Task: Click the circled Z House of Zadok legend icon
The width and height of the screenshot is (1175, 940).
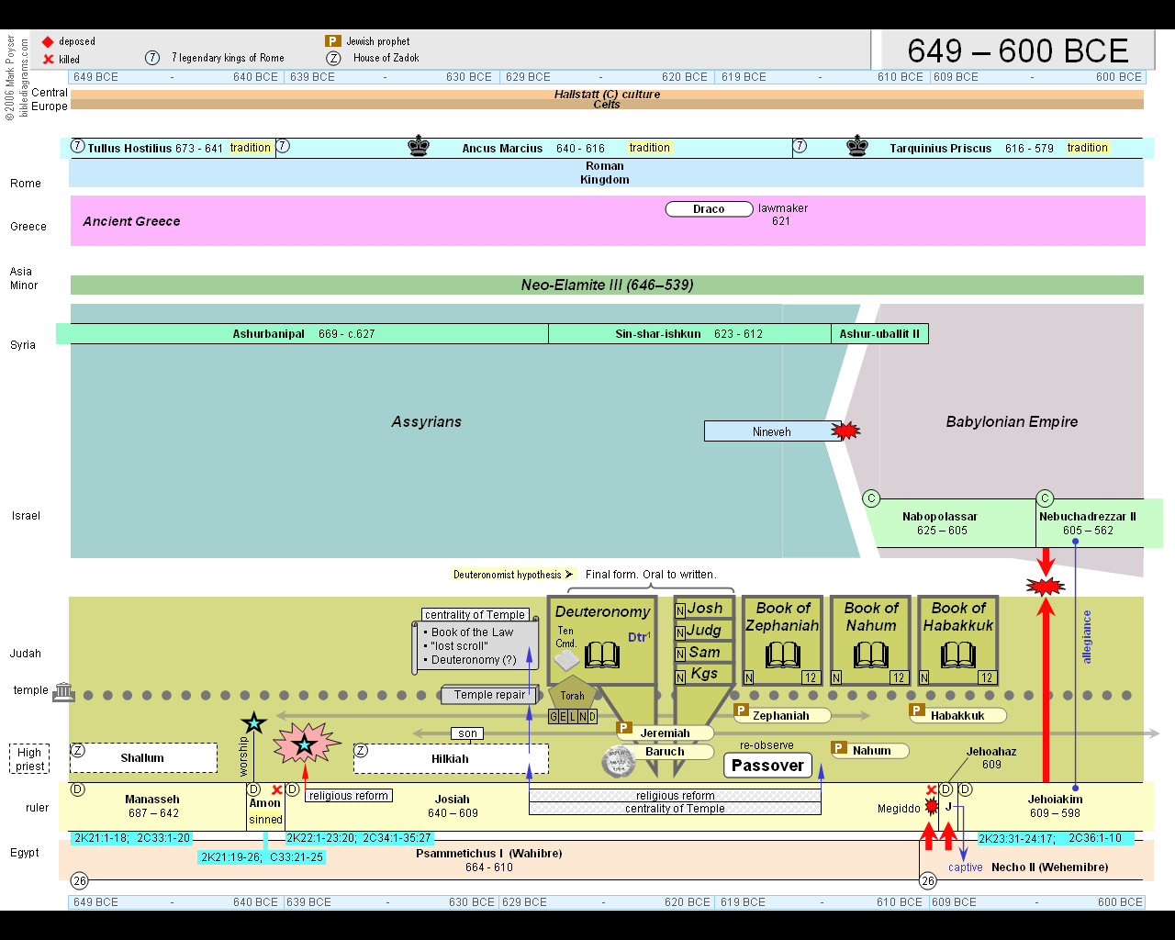Action: (333, 58)
